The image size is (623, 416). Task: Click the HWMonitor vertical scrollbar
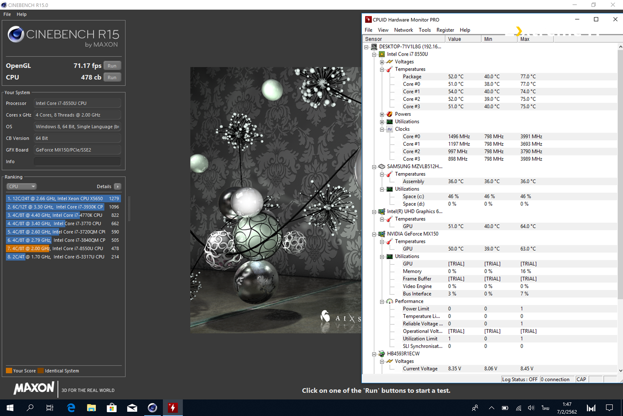tap(620, 174)
